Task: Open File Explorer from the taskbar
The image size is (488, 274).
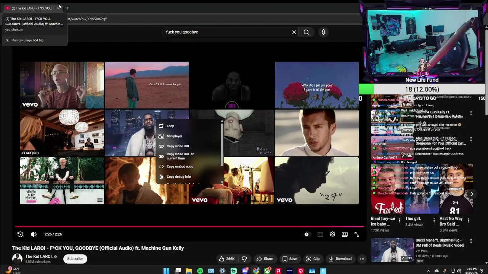Action: click(x=189, y=271)
